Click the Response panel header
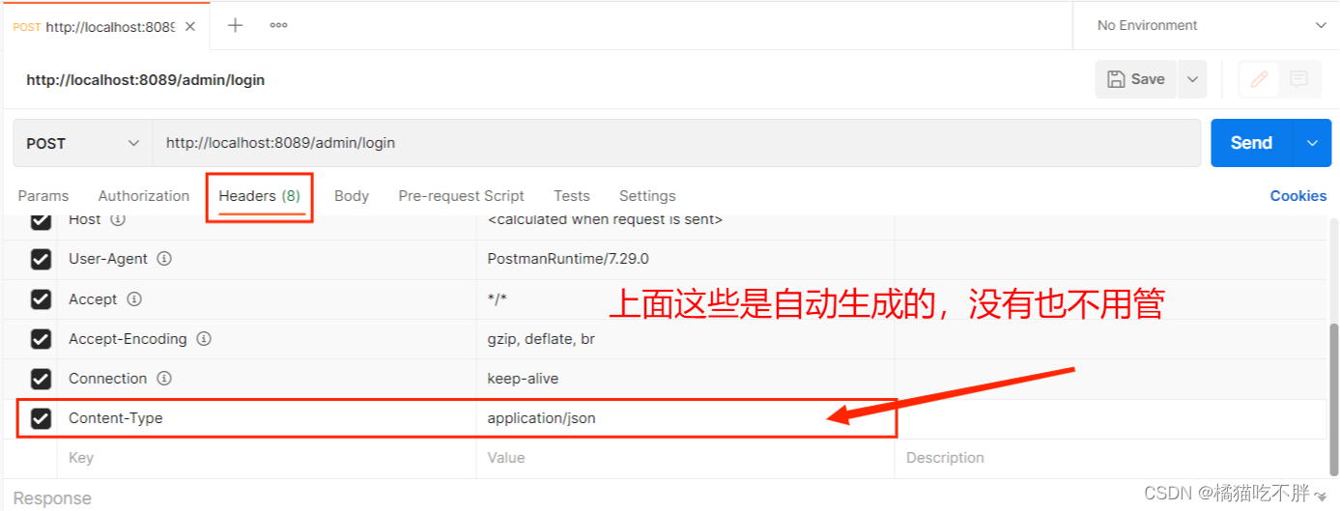 coord(52,498)
